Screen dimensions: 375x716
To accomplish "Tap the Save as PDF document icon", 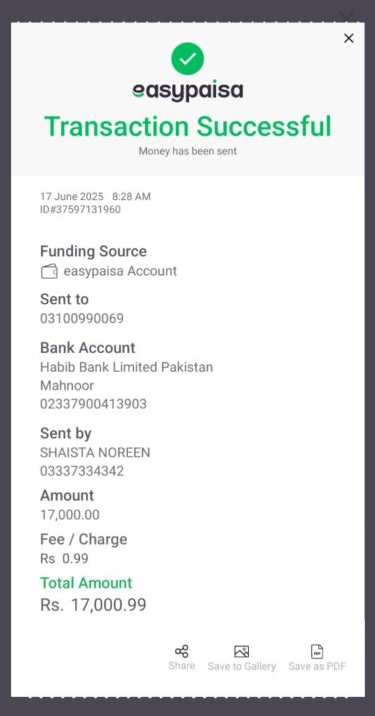I will (x=317, y=652).
